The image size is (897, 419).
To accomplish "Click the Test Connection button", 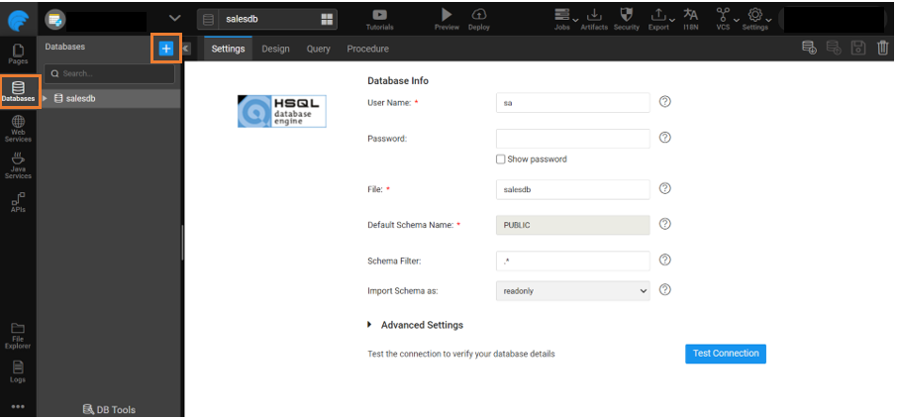I will click(x=725, y=354).
